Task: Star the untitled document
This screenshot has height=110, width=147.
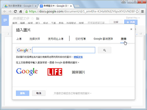Action: tap(32, 18)
